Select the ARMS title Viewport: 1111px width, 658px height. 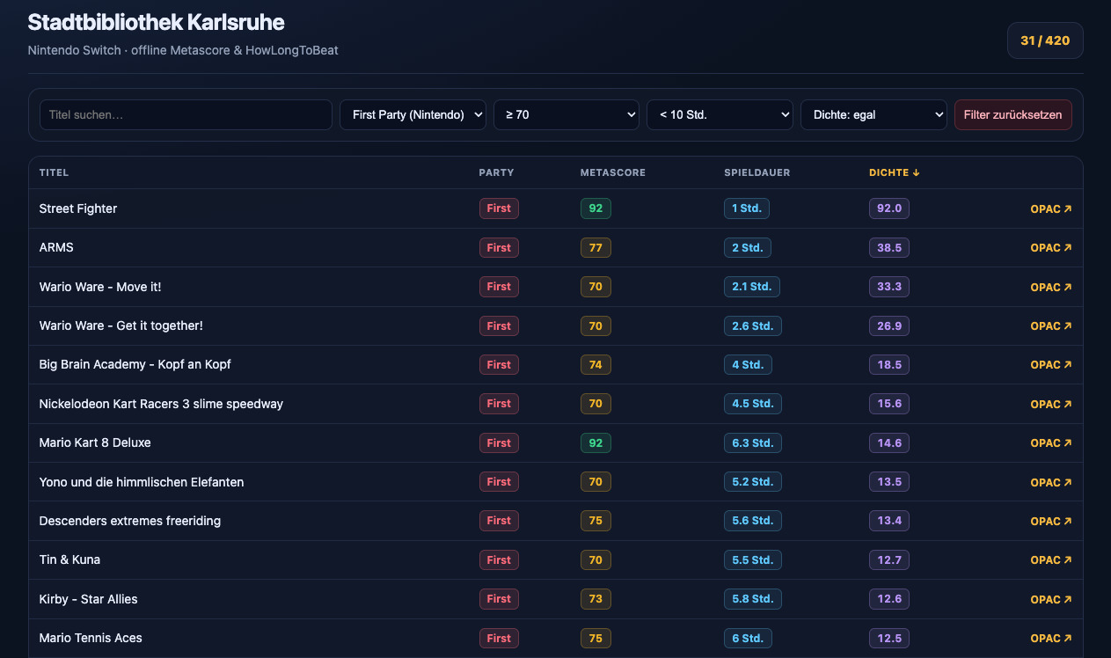coord(56,247)
